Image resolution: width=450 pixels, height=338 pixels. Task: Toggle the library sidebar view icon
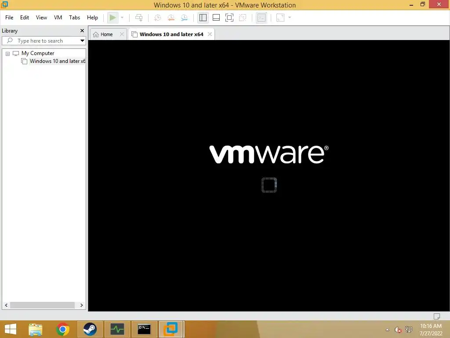[x=203, y=18]
